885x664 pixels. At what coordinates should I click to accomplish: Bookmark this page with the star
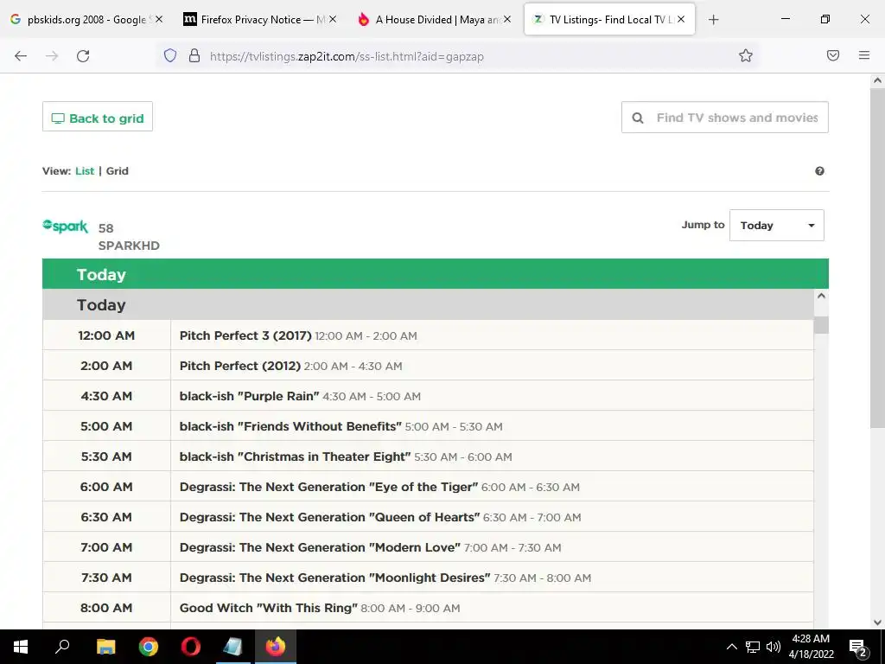tap(746, 55)
